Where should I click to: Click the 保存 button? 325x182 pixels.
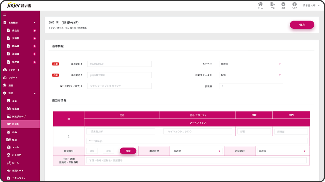[302, 25]
